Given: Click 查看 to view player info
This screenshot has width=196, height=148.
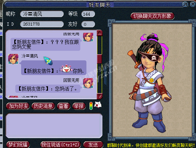Looking at the screenshot, I should click(64, 106).
